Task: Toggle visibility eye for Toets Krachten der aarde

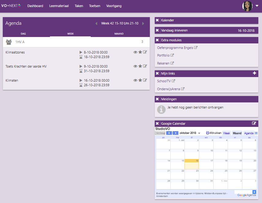Action: click(135, 66)
